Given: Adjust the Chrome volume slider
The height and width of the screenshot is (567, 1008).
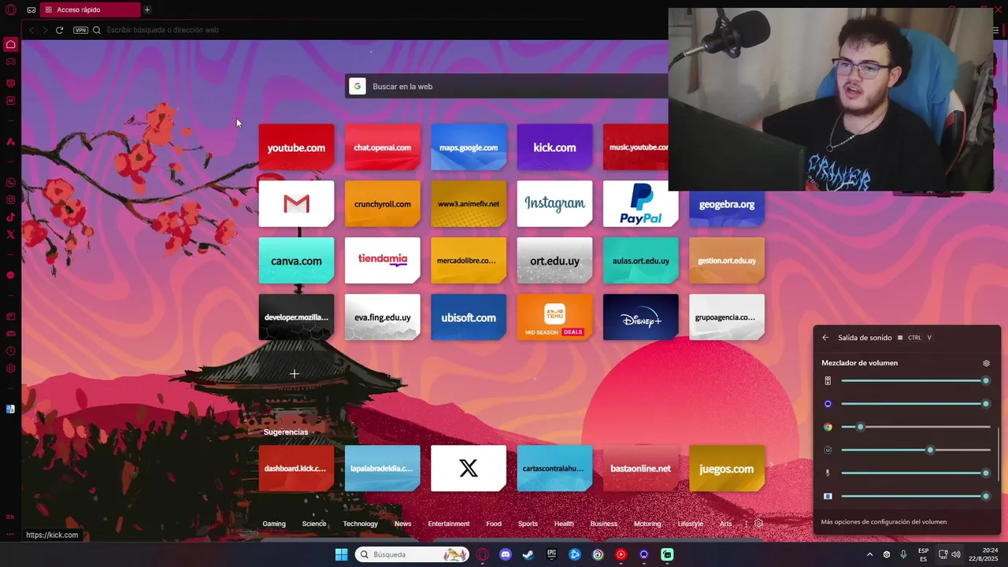Looking at the screenshot, I should click(916, 427).
